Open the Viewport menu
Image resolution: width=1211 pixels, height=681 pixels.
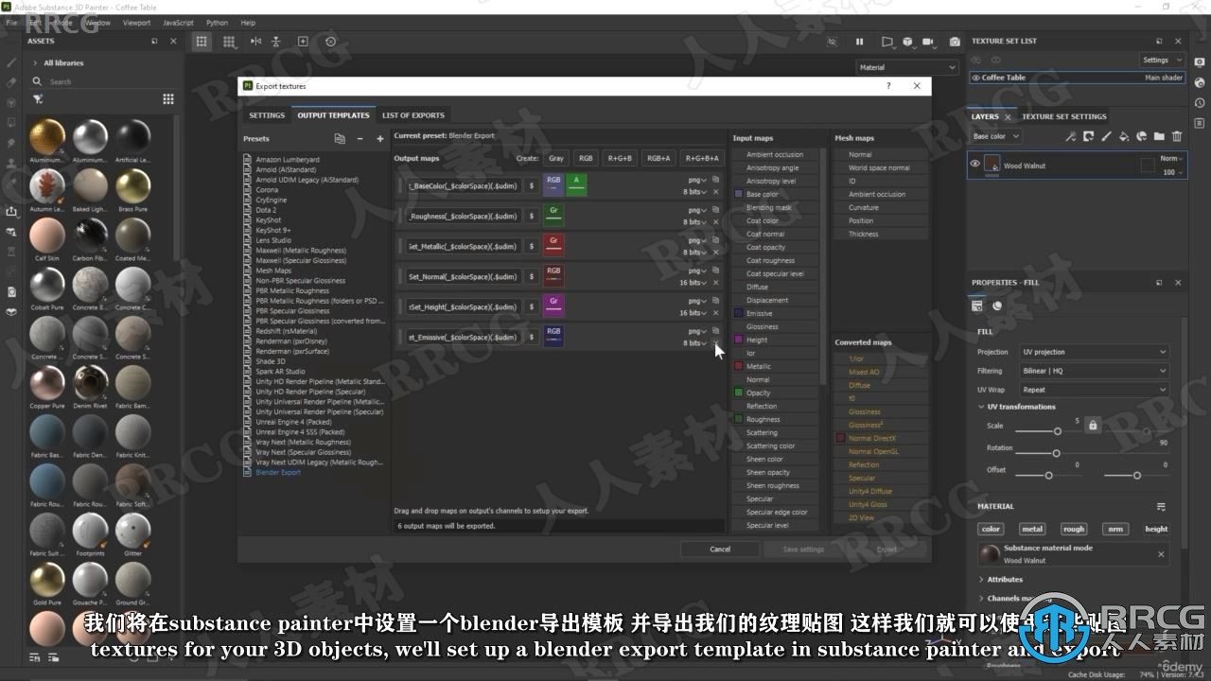(137, 23)
